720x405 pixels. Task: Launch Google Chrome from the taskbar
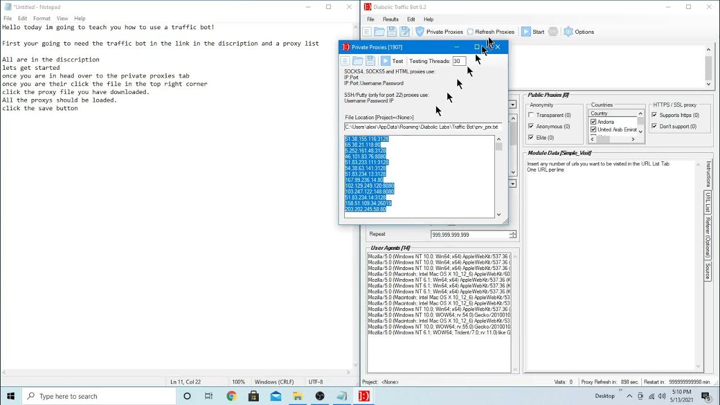pos(231,396)
